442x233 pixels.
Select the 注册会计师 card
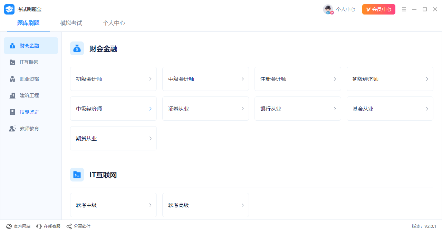tap(298, 79)
